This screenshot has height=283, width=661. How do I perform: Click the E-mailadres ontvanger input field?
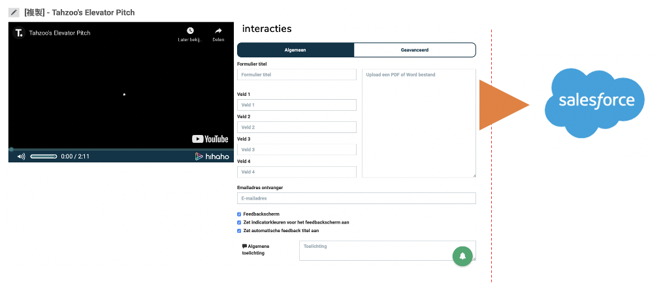click(x=357, y=198)
